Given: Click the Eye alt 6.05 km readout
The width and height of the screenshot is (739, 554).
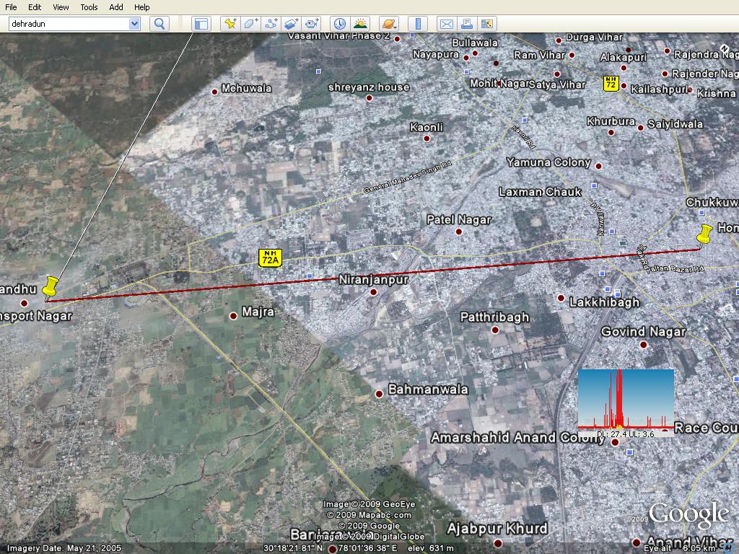Looking at the screenshot, I should (680, 548).
